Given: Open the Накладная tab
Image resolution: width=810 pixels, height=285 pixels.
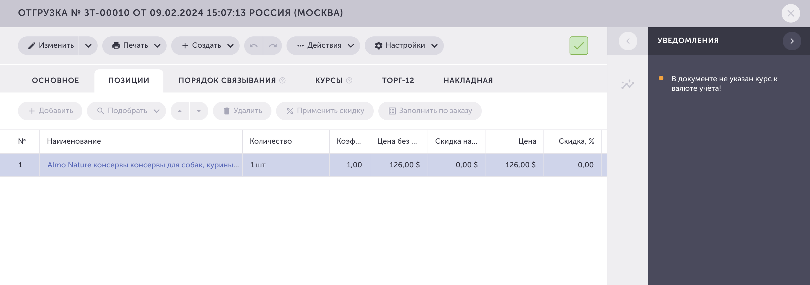Looking at the screenshot, I should tap(468, 80).
